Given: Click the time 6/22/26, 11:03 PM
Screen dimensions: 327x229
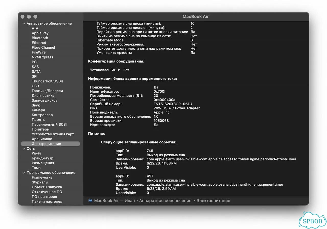Looking at the screenshot, I should click(162, 163).
